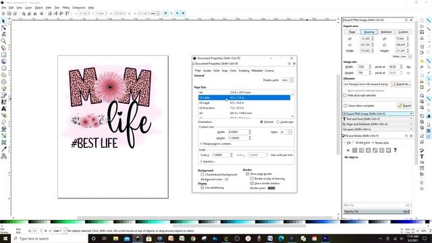The height and width of the screenshot is (243, 432).
Task: Select the Spray tool
Action: coord(3,115)
